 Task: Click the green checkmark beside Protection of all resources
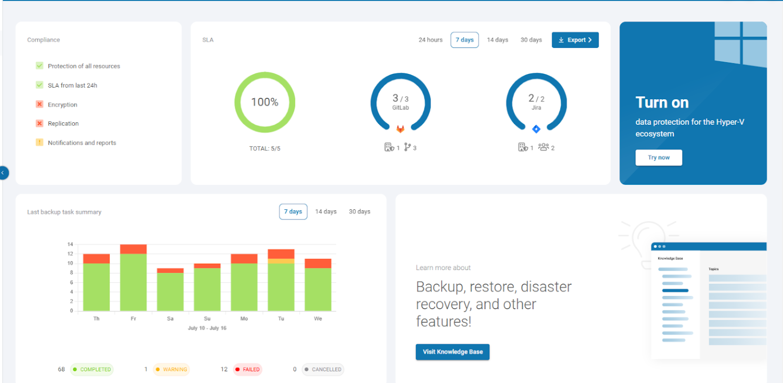[39, 66]
